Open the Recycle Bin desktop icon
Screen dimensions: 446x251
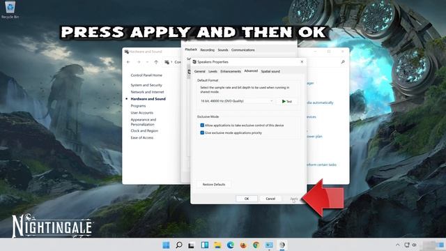tap(10, 9)
